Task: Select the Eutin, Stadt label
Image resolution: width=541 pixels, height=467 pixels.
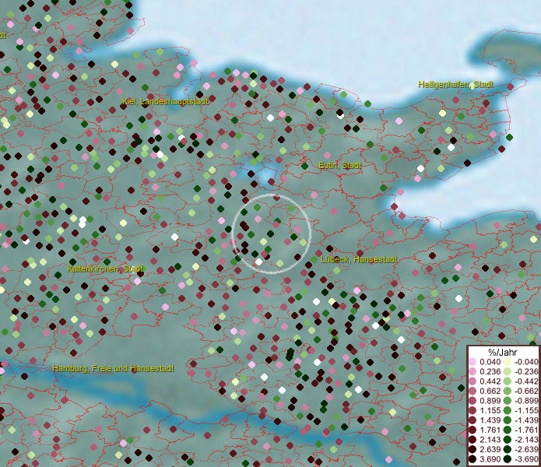Action: point(340,165)
